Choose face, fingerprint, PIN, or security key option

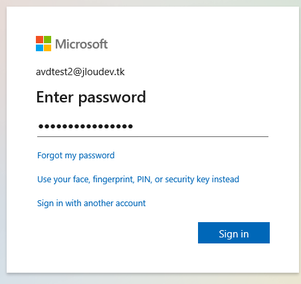(138, 180)
